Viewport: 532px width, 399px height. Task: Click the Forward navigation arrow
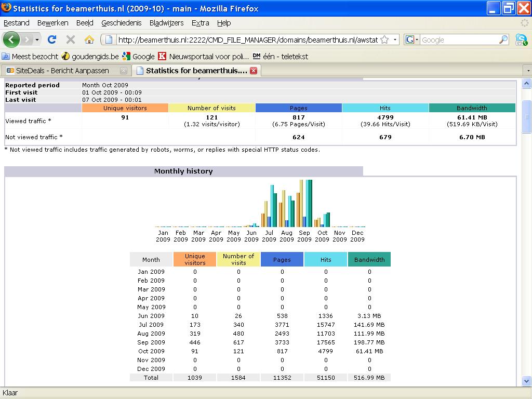click(x=27, y=39)
